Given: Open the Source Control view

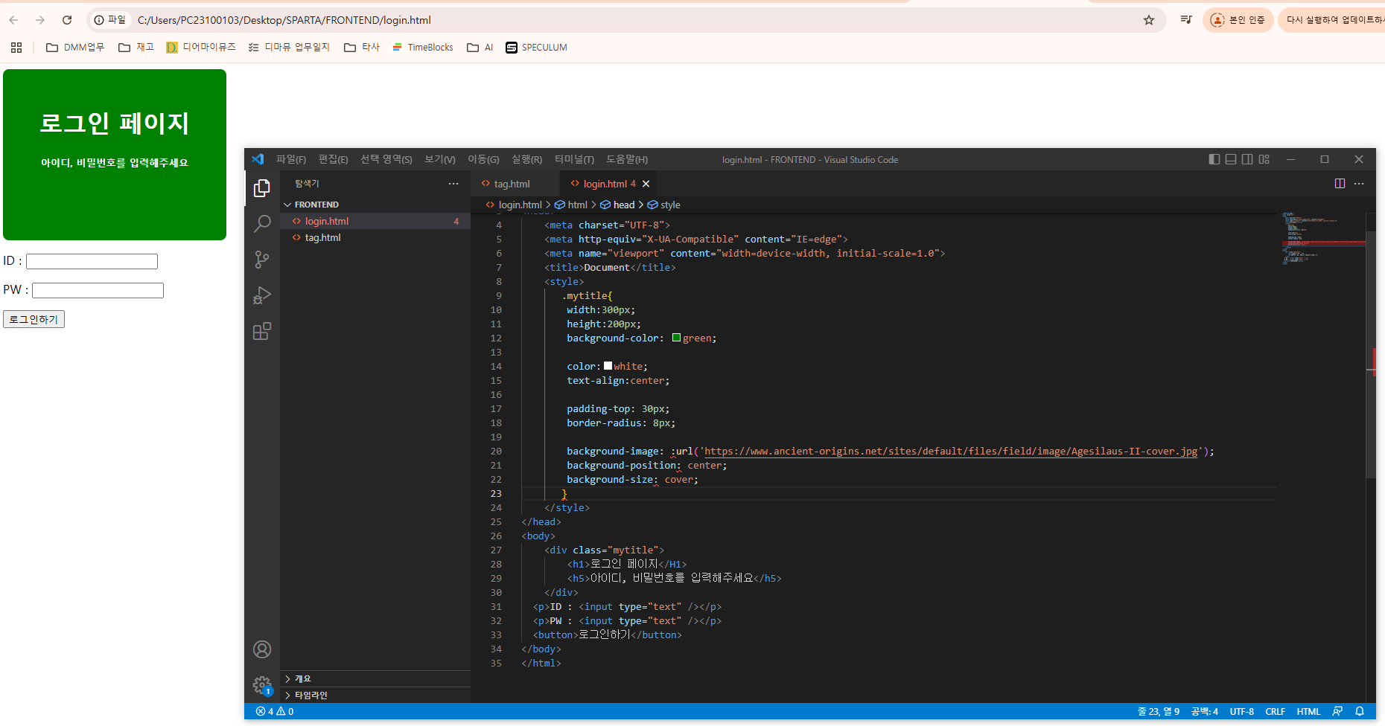Looking at the screenshot, I should [x=262, y=260].
